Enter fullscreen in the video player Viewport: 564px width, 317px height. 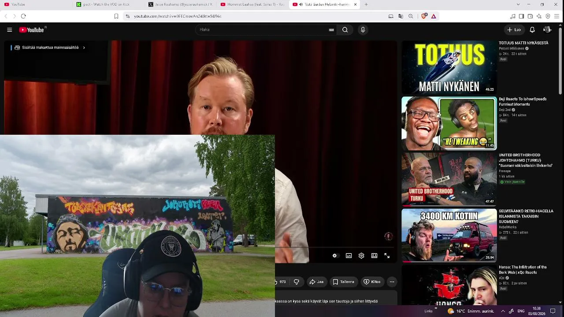[387, 256]
